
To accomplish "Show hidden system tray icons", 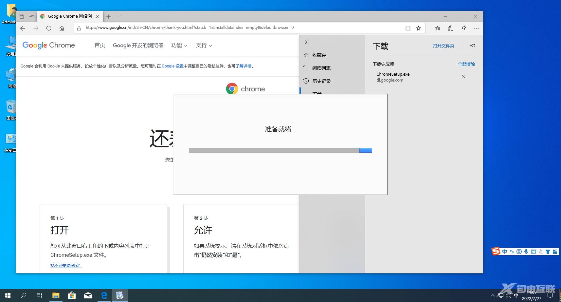I will point(493,295).
